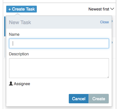Image resolution: width=120 pixels, height=109 pixels.
Task: Close the New Task popup via Close link
Action: pyautogui.click(x=104, y=22)
